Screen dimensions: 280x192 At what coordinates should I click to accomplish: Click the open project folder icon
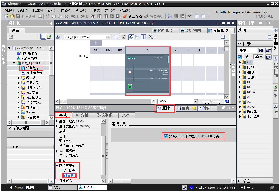(x=12, y=16)
